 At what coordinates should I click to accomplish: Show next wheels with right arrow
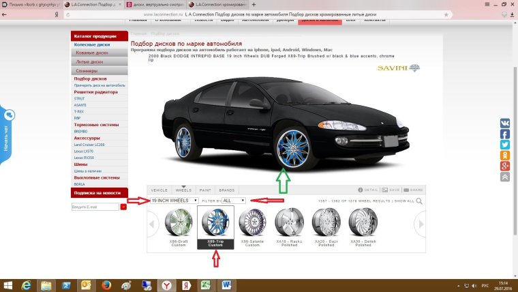[x=421, y=224]
